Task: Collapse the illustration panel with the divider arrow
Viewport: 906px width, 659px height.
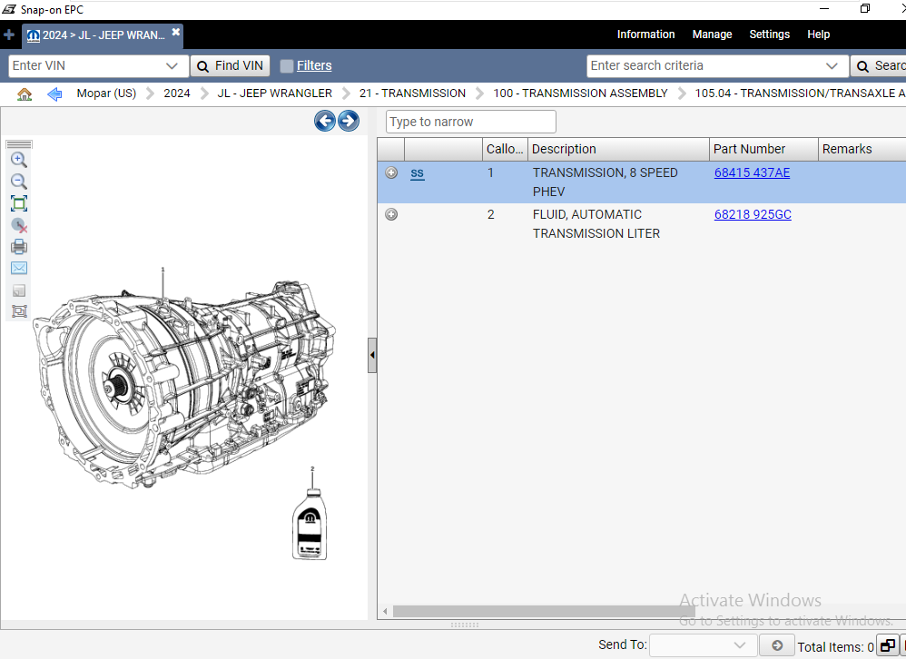Action: [x=372, y=355]
